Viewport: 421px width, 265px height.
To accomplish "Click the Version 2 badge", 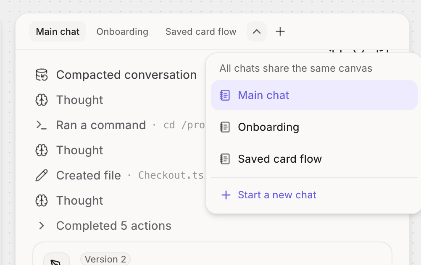I will pos(105,259).
